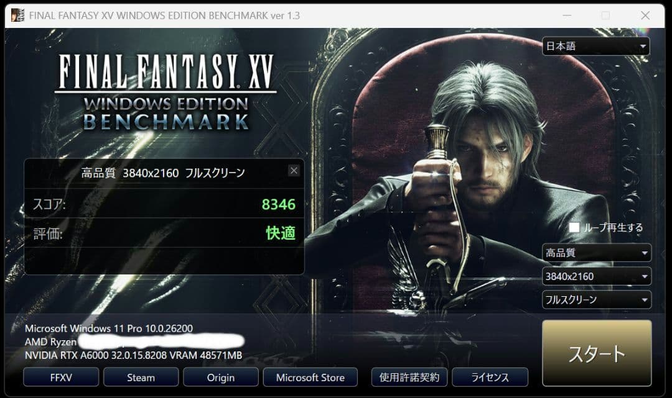672x398 pixels.
Task: Expand the フルスクリーン display mode dropdown
Action: click(597, 300)
